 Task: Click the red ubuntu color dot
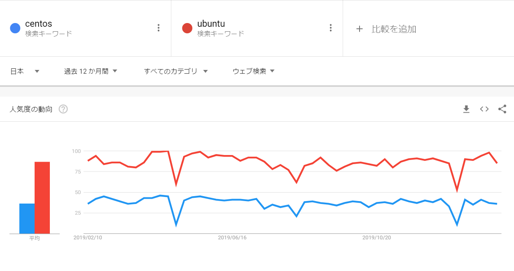[x=187, y=28]
